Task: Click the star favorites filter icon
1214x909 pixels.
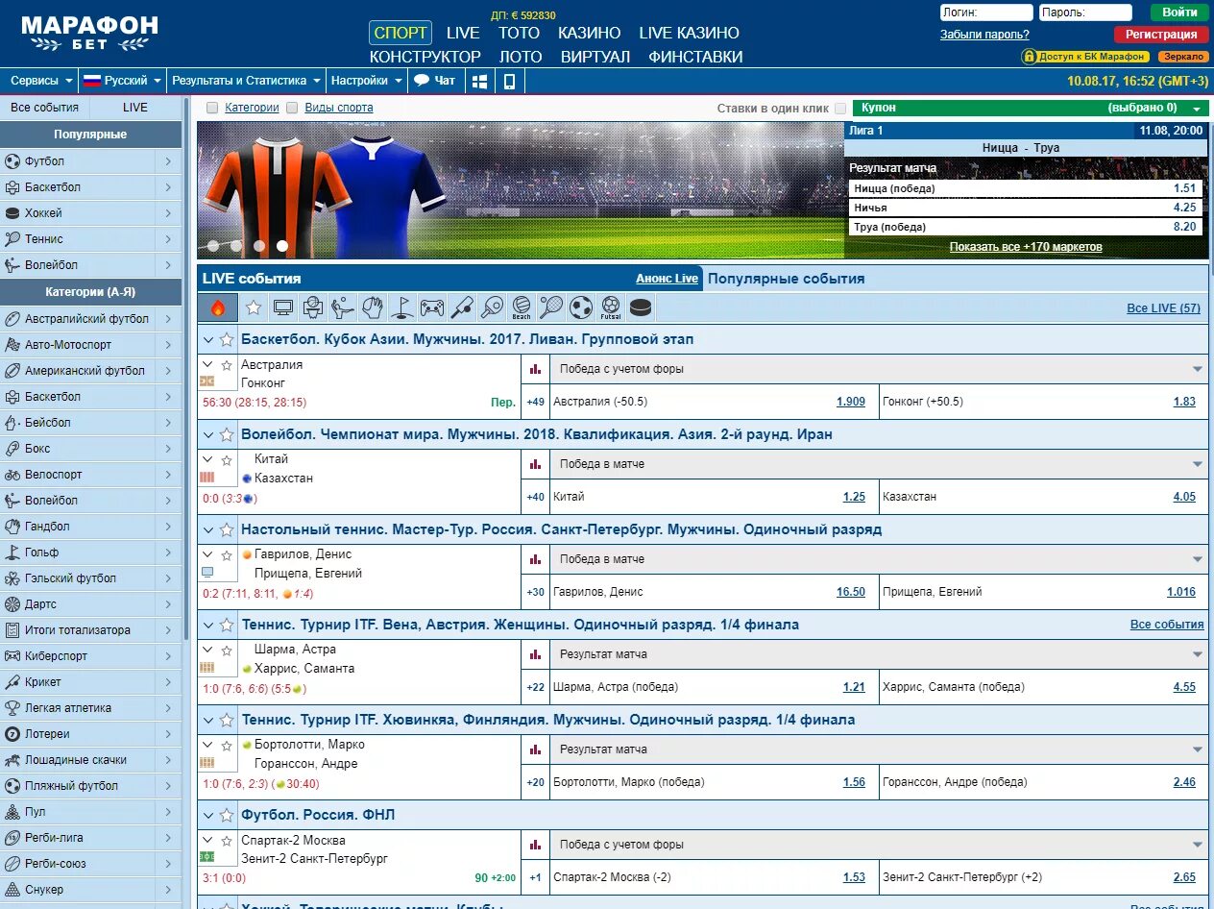Action: point(254,307)
